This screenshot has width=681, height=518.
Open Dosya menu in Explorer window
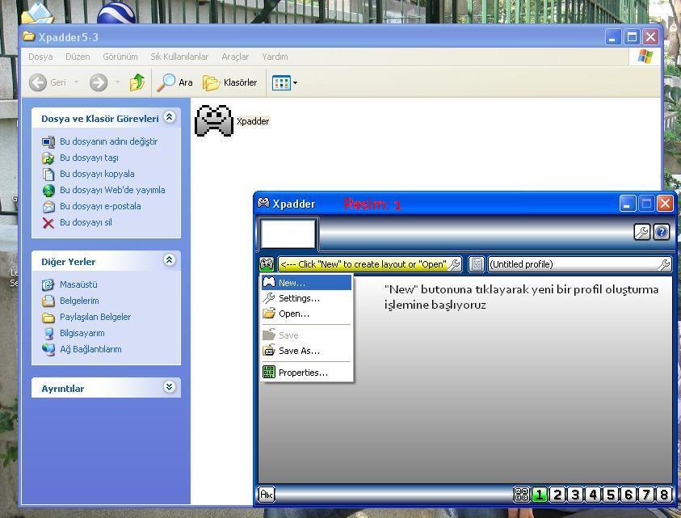40,57
